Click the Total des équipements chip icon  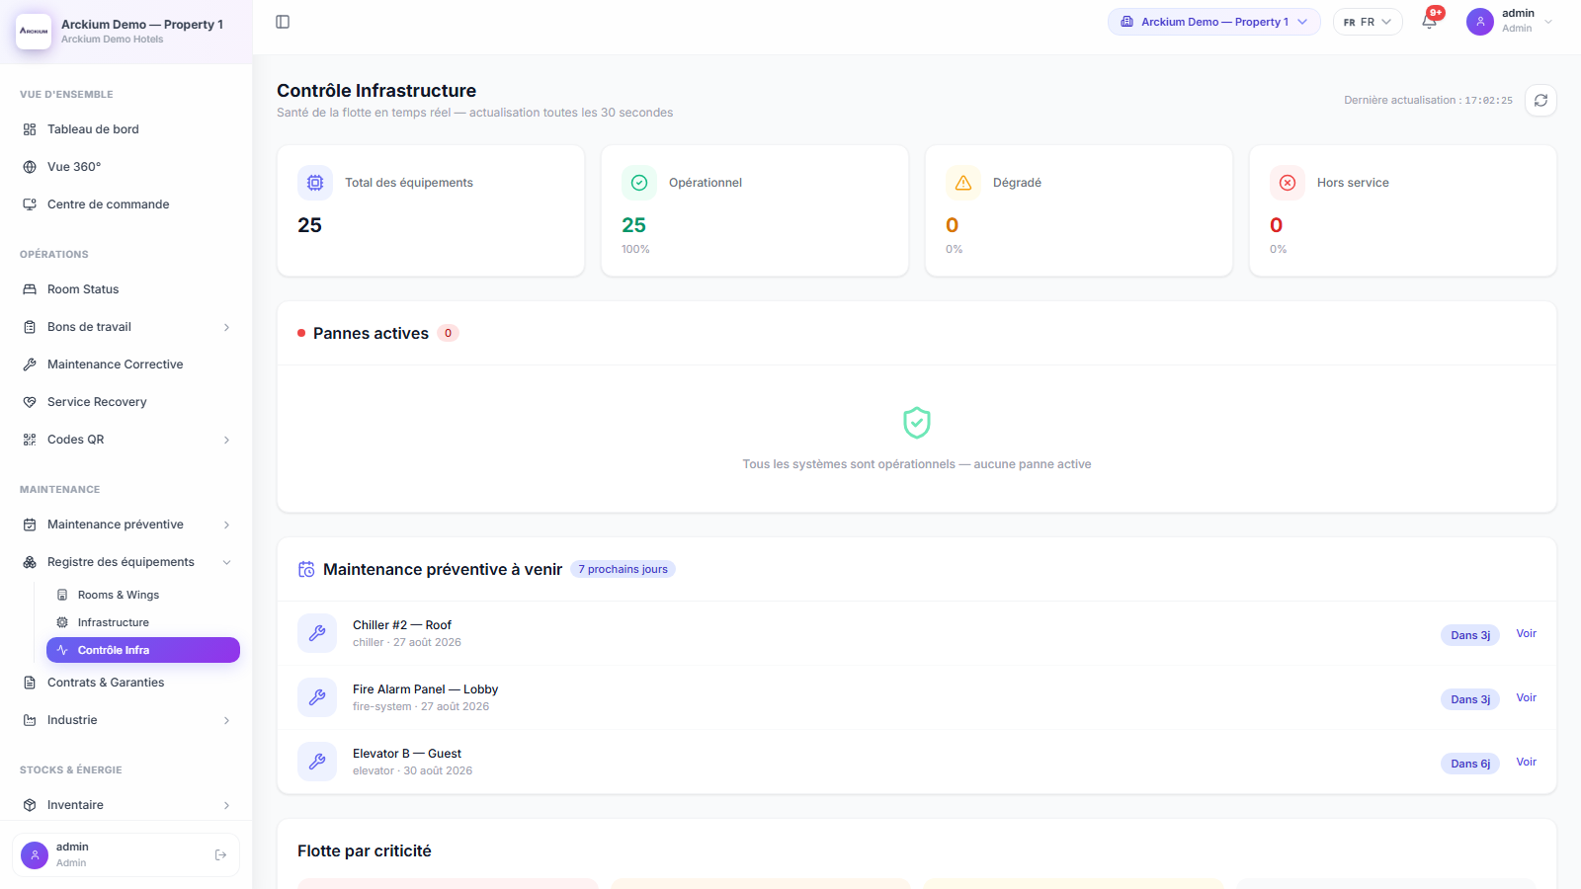pyautogui.click(x=315, y=183)
